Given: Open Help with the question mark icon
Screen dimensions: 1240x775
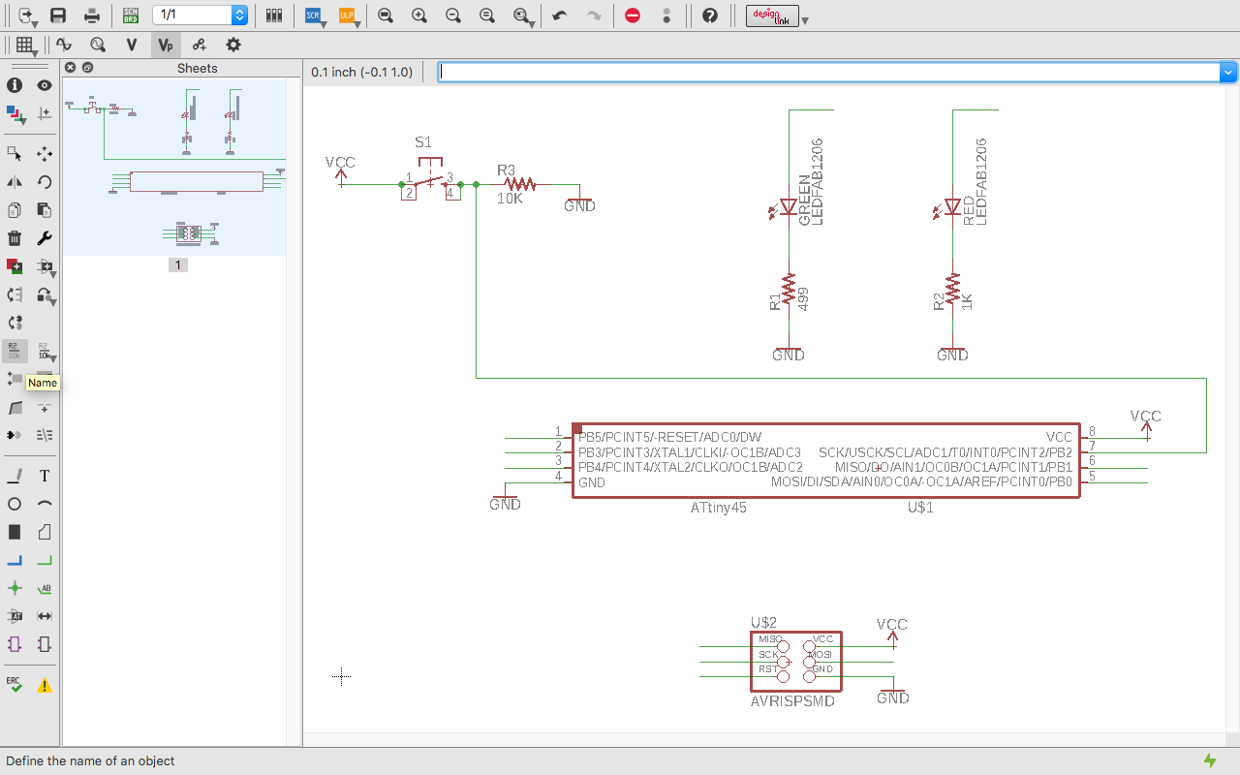Looking at the screenshot, I should (710, 15).
